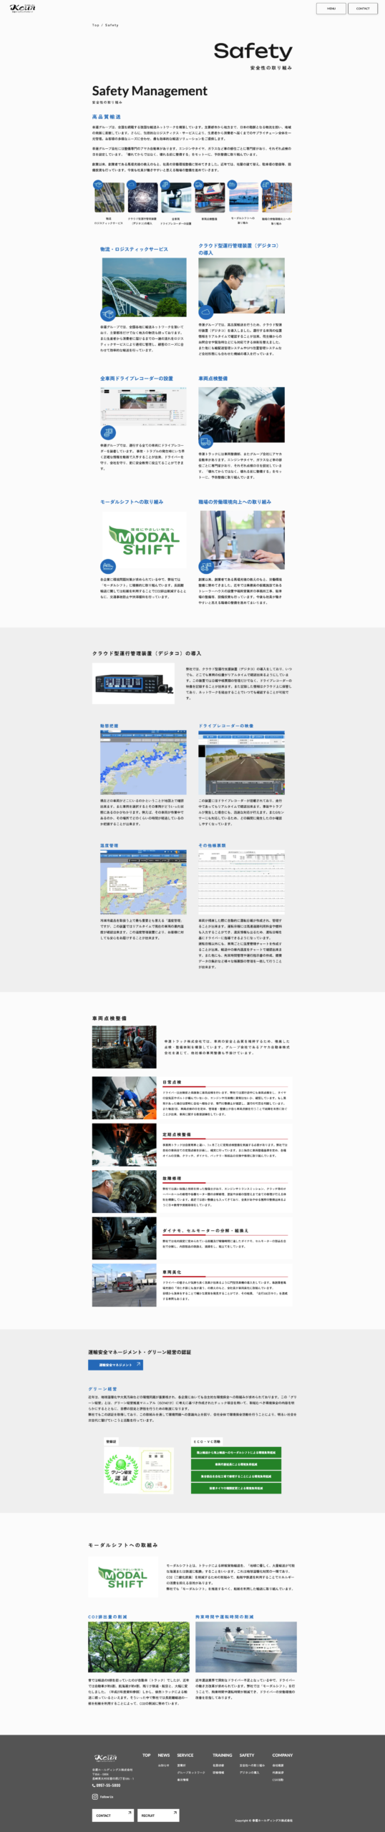The width and height of the screenshot is (385, 1832).
Task: Select TRAINING in footer navigation
Action: tap(223, 1755)
